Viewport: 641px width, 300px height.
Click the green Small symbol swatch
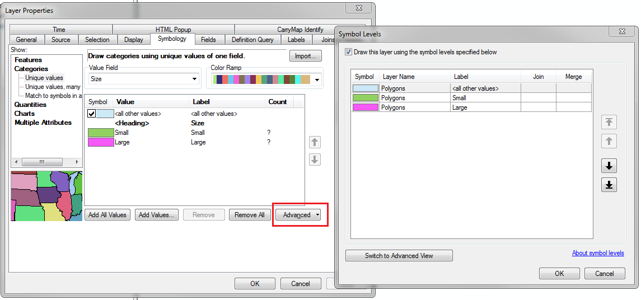[x=101, y=133]
